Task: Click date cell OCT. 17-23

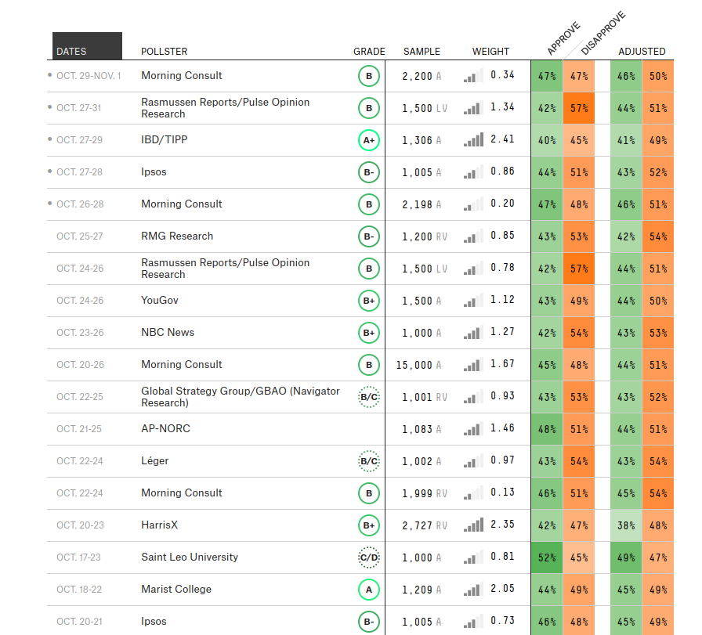Action: (78, 557)
